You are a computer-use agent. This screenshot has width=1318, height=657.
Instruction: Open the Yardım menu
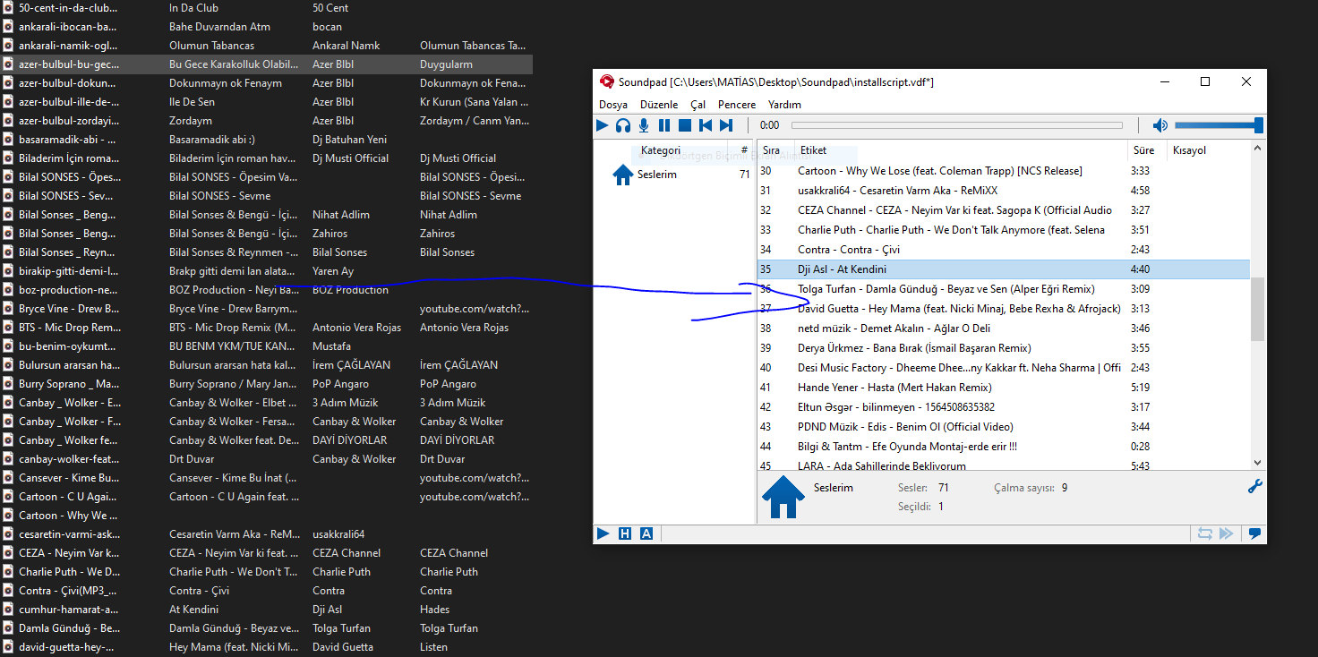point(784,105)
